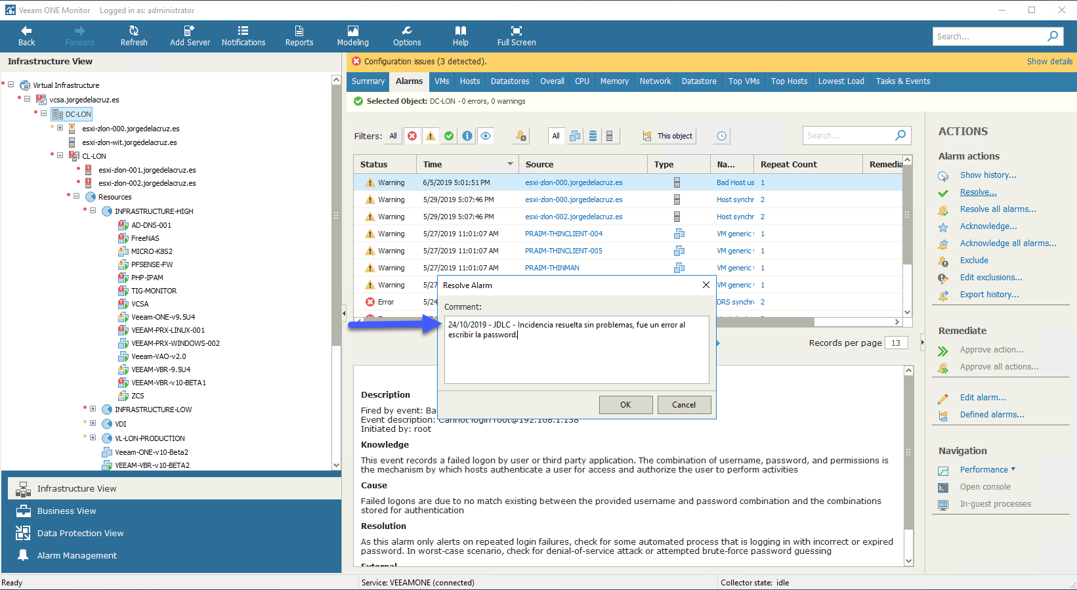Select Data Protection View pane
This screenshot has height=590, width=1077.
coord(175,533)
